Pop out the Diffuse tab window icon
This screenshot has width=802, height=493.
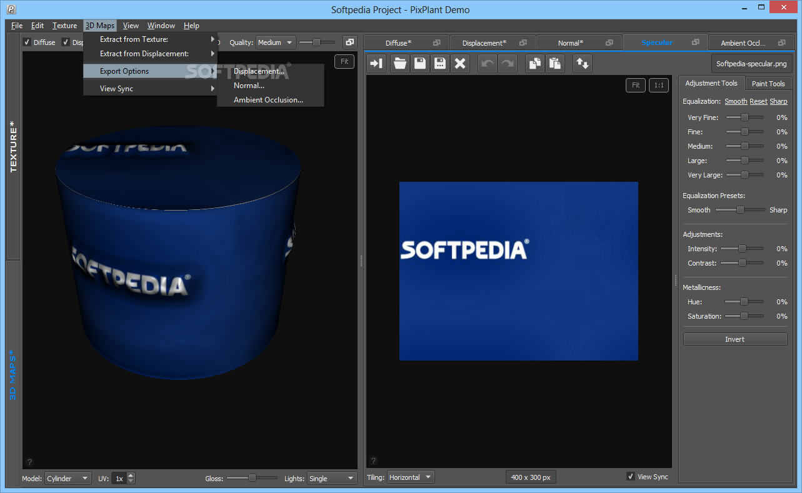pos(437,42)
